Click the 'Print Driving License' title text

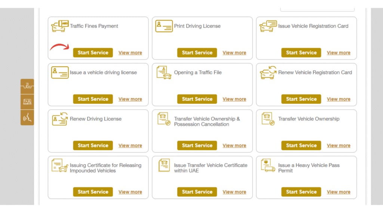(197, 26)
